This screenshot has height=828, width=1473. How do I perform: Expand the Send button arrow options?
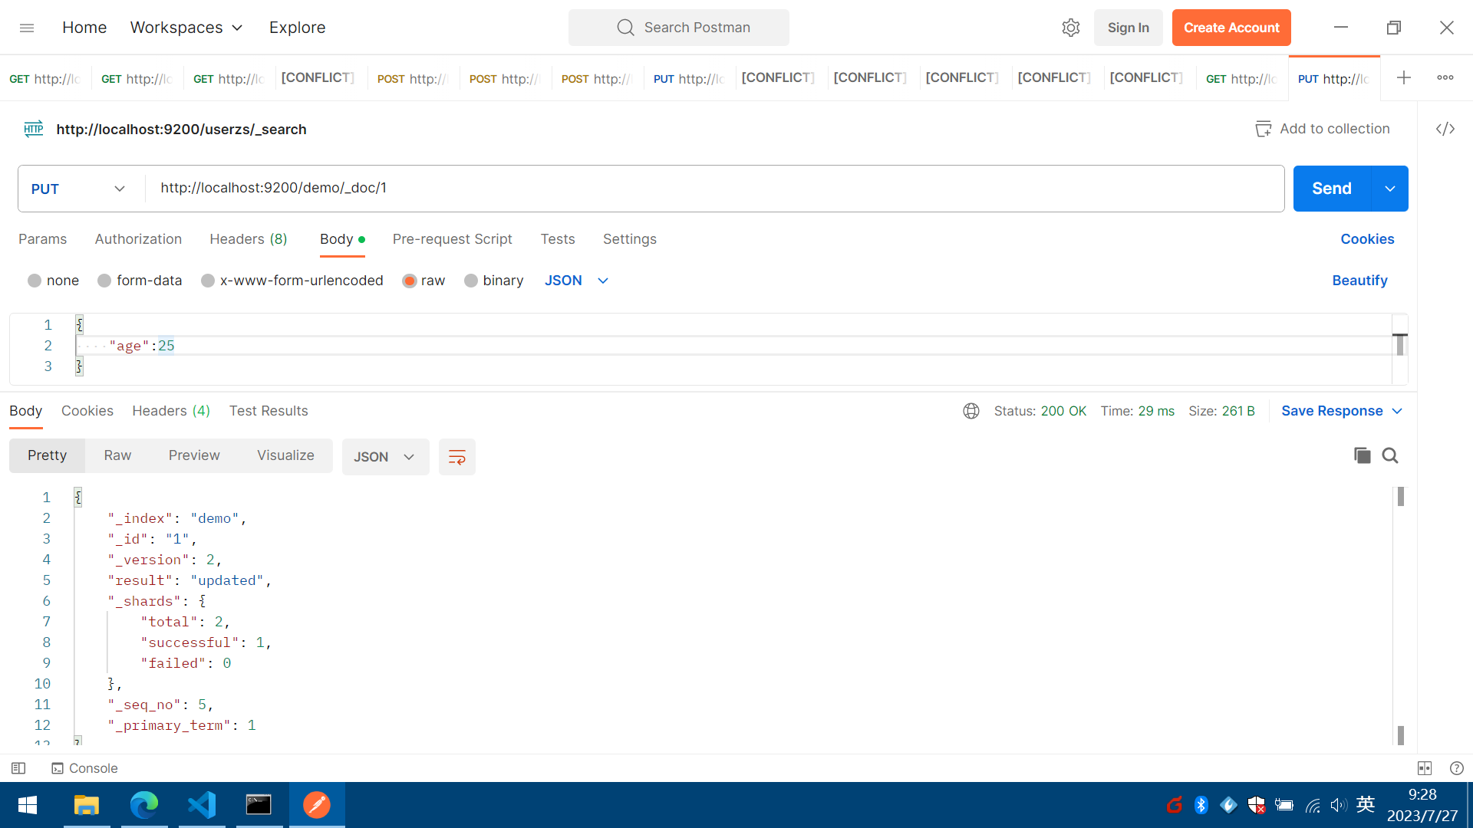click(x=1389, y=189)
